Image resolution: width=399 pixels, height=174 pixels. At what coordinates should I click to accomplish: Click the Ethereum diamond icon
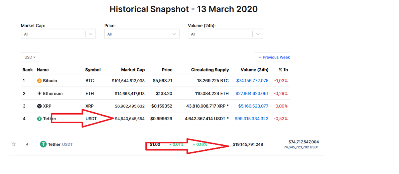(x=39, y=93)
